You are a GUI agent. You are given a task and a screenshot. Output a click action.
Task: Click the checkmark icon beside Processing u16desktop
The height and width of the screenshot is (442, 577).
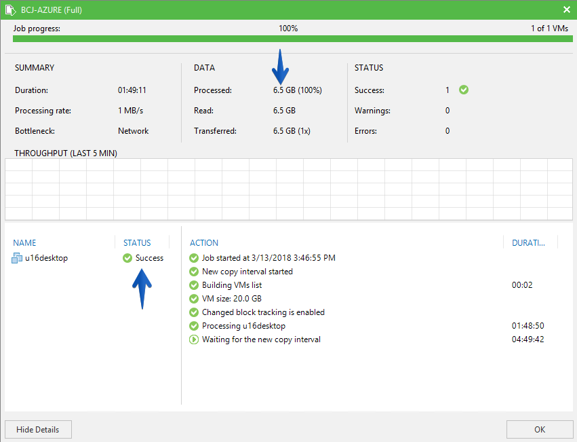(x=194, y=326)
